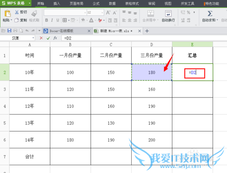Expand quick access toolbar dropdown
This screenshot has height=173, width=227.
pyautogui.click(x=39, y=31)
